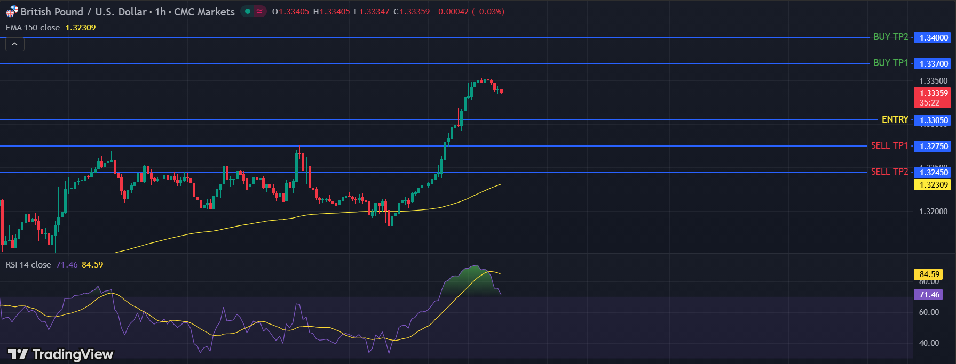Click the yellow RSI 84.59 axis label
Viewport: 956px width, 364px height.
pos(929,274)
